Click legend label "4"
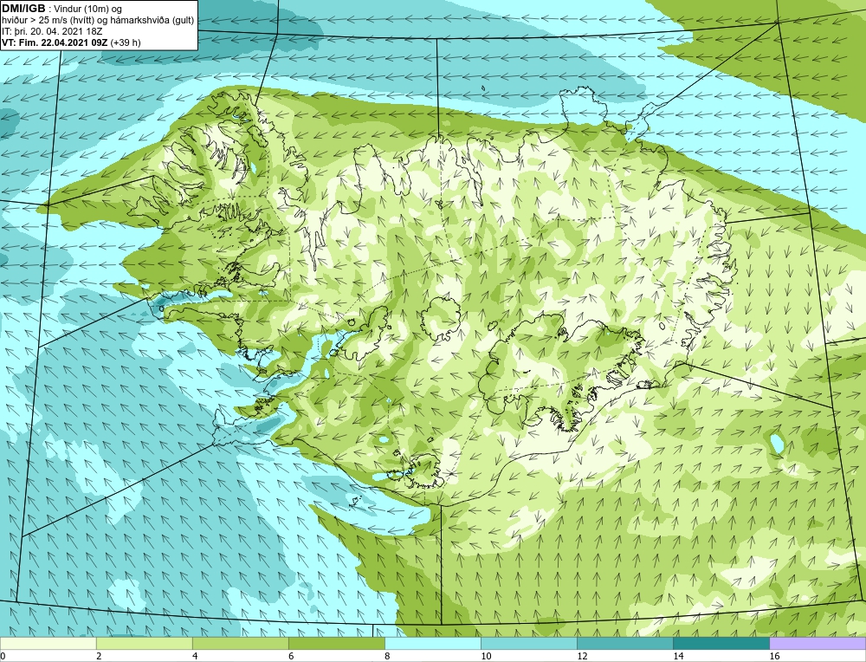 point(195,656)
